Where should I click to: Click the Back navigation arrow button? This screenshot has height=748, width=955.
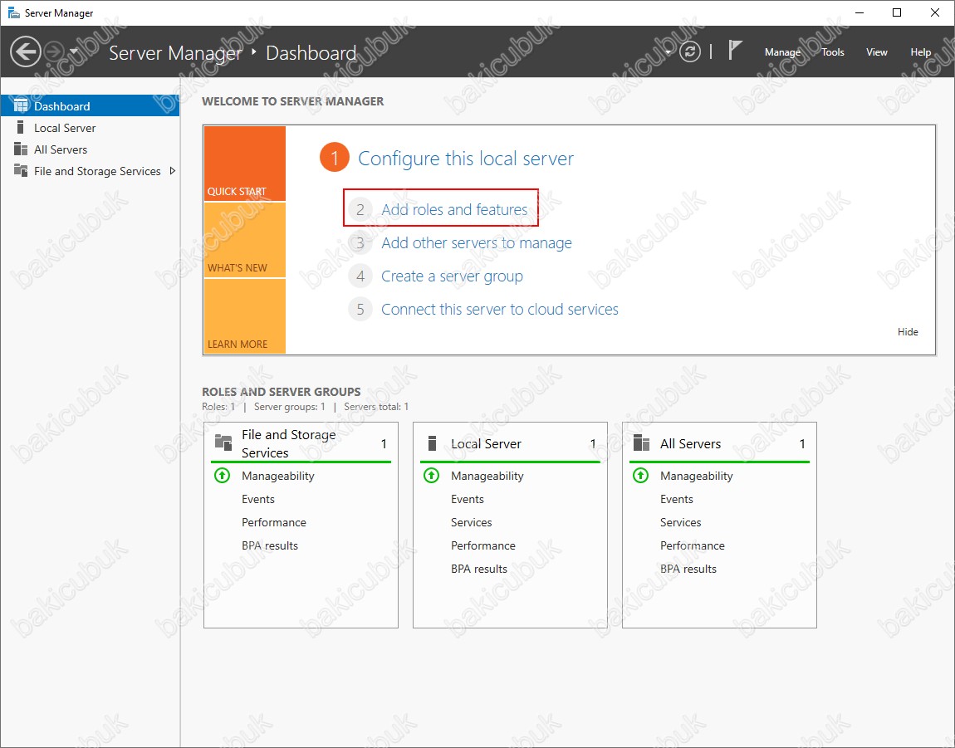[x=26, y=51]
